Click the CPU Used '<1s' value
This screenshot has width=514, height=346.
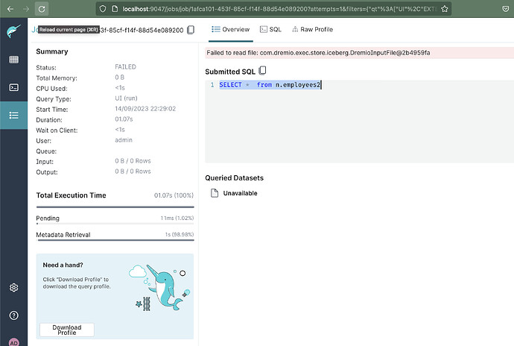(120, 88)
